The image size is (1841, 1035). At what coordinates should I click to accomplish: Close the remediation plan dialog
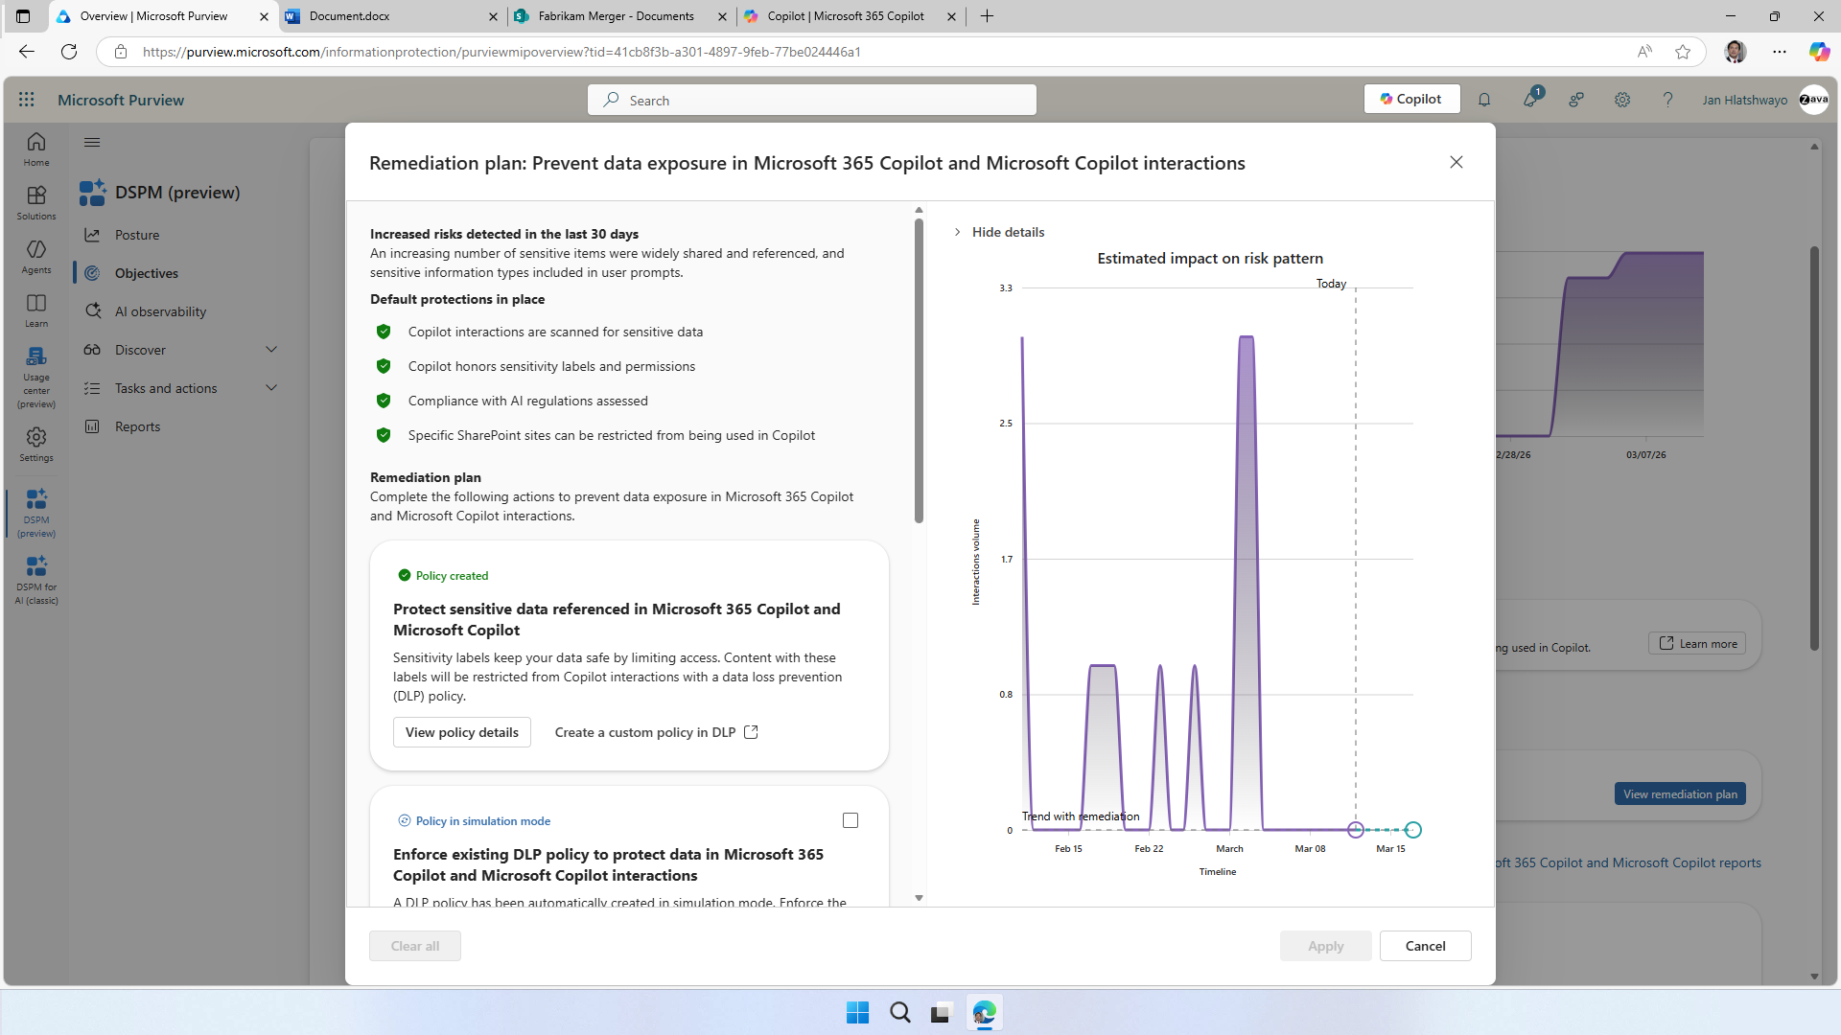point(1456,163)
